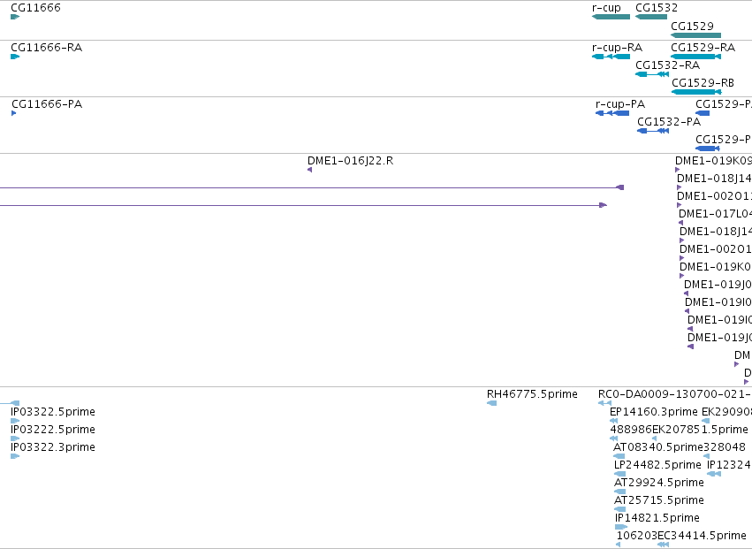752x549 pixels.
Task: Click the 328048 EST label
Action: pos(725,447)
